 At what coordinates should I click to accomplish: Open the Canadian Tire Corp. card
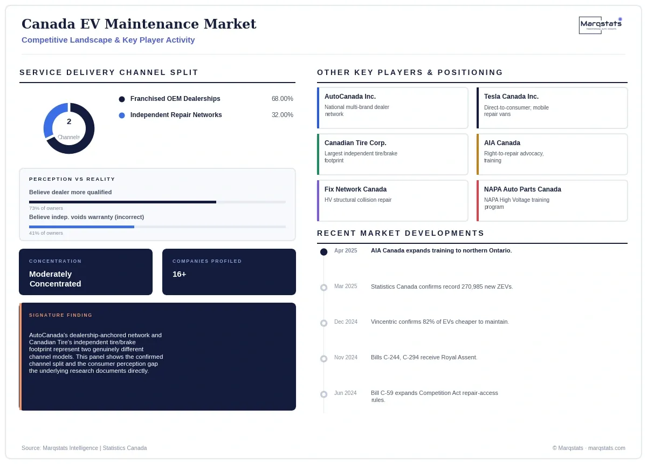coord(393,154)
